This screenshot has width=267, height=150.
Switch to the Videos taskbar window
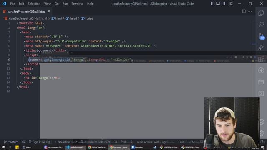click(x=31, y=147)
